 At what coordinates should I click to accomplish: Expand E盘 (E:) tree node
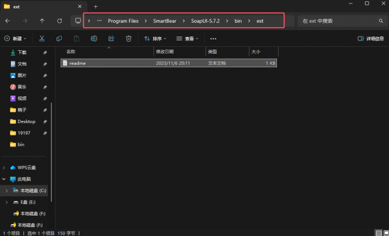pyautogui.click(x=7, y=202)
